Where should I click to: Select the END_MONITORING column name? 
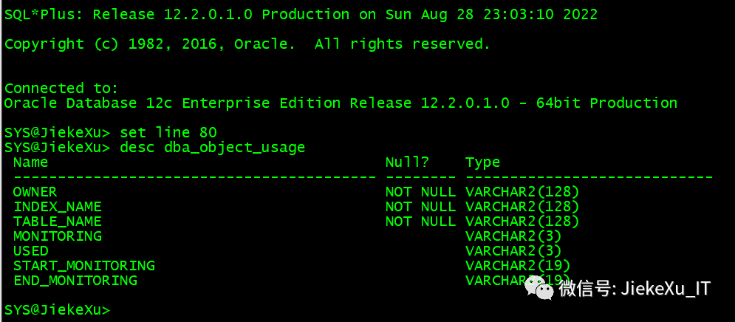click(75, 281)
